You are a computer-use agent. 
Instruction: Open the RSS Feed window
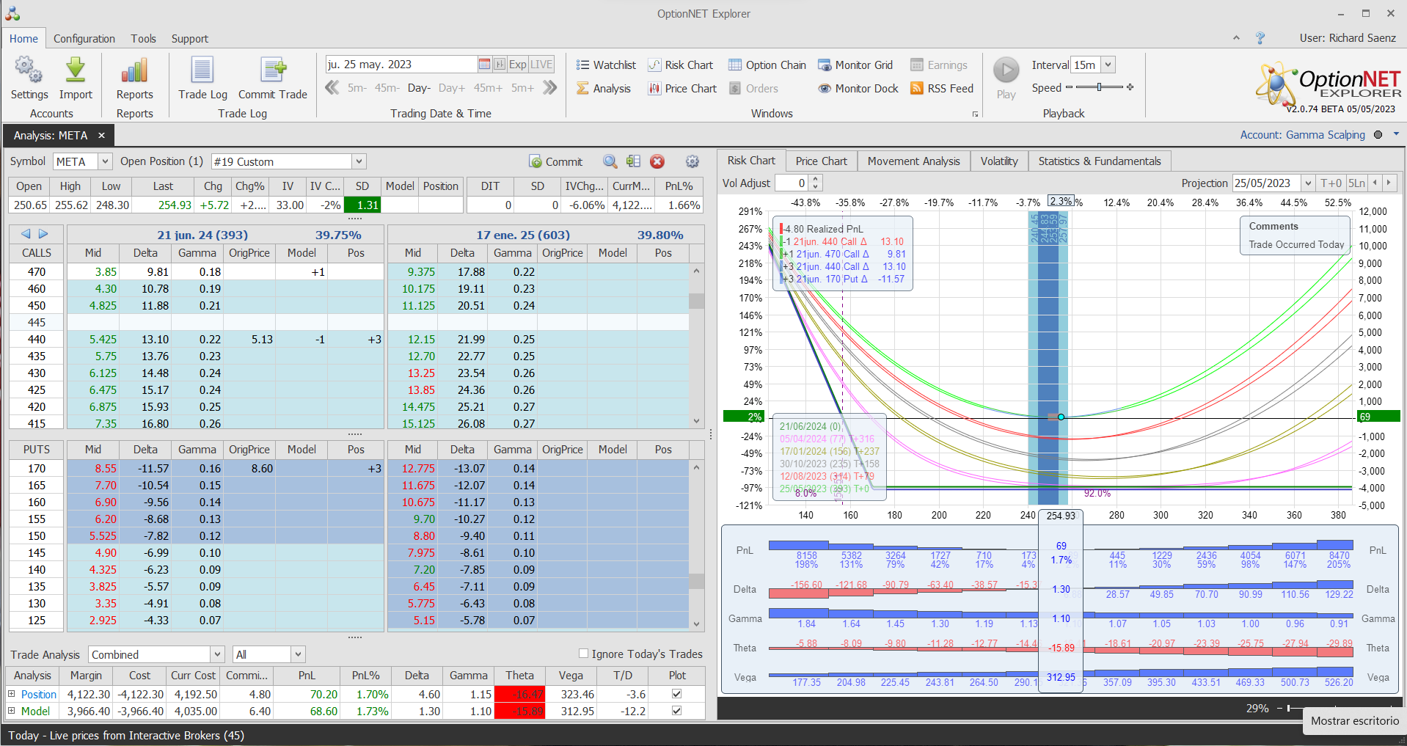pyautogui.click(x=942, y=89)
